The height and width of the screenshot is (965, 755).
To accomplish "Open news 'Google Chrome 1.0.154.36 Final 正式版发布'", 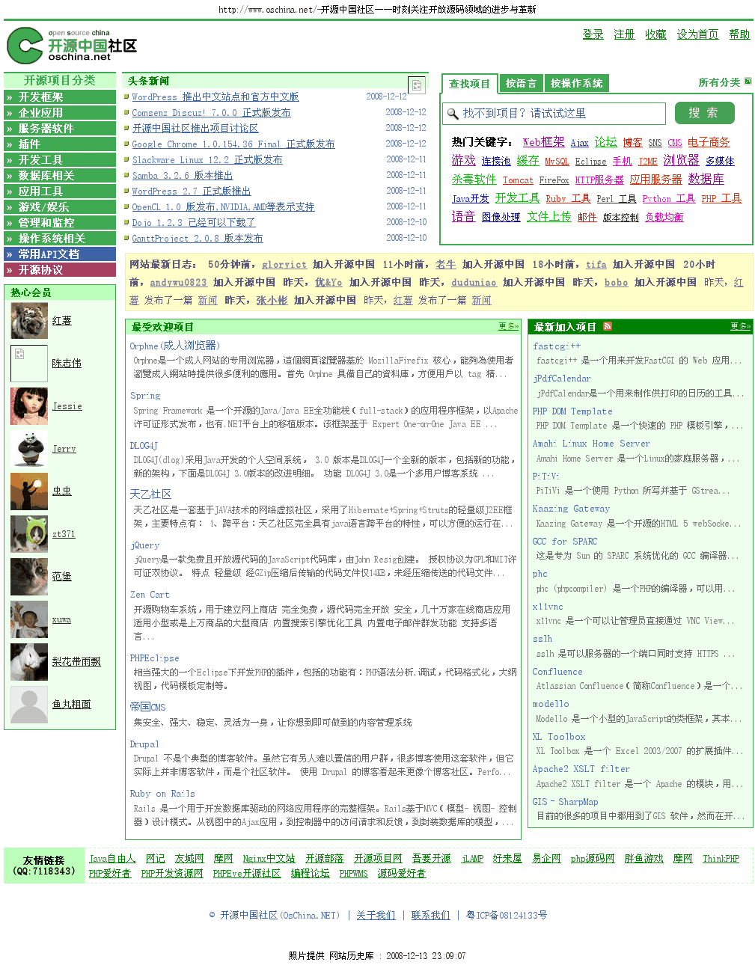I will coord(233,144).
